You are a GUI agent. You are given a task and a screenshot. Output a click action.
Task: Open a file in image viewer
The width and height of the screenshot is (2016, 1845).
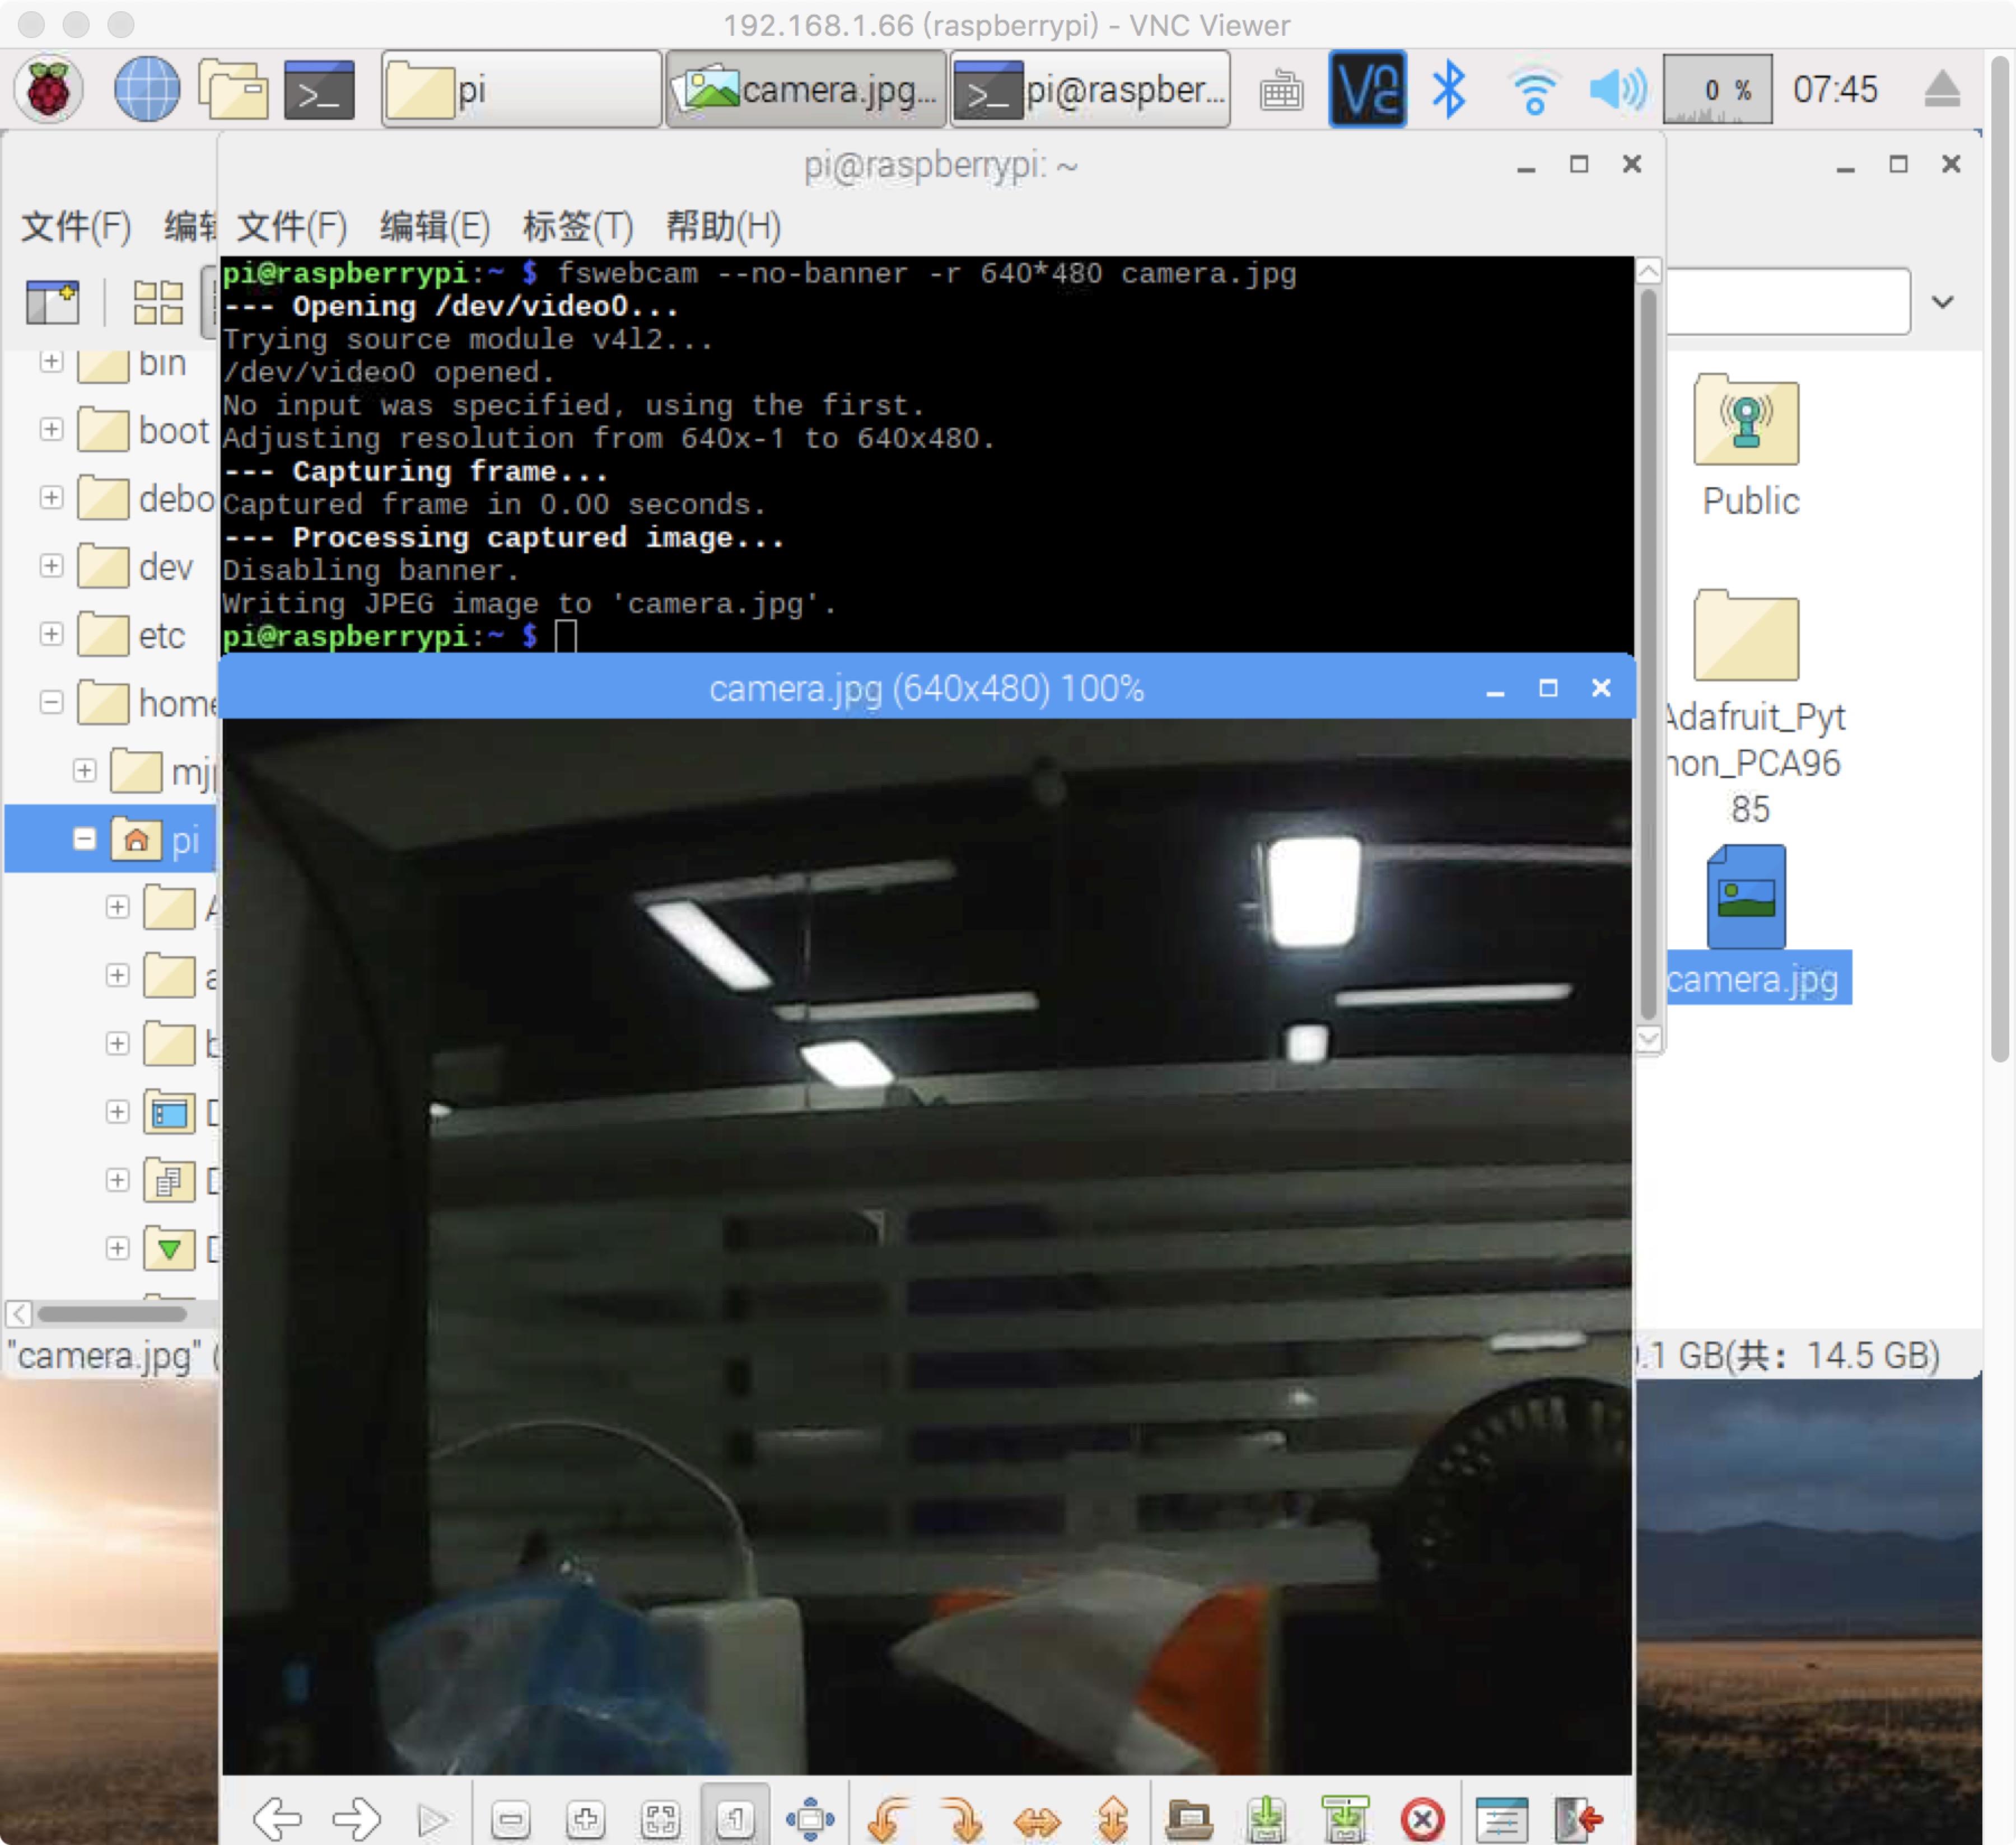[1190, 1819]
